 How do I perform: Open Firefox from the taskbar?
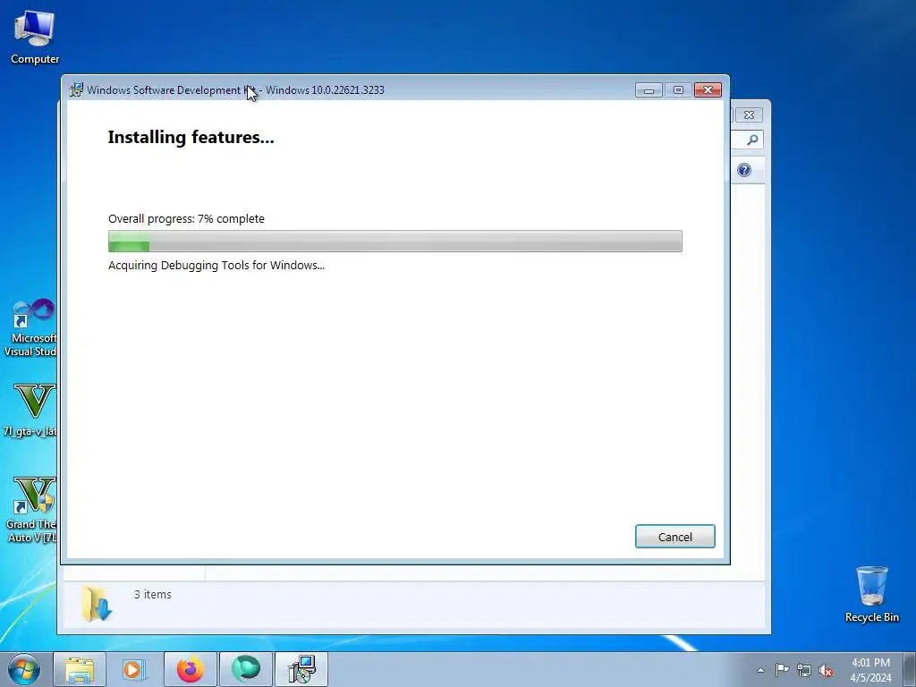191,669
